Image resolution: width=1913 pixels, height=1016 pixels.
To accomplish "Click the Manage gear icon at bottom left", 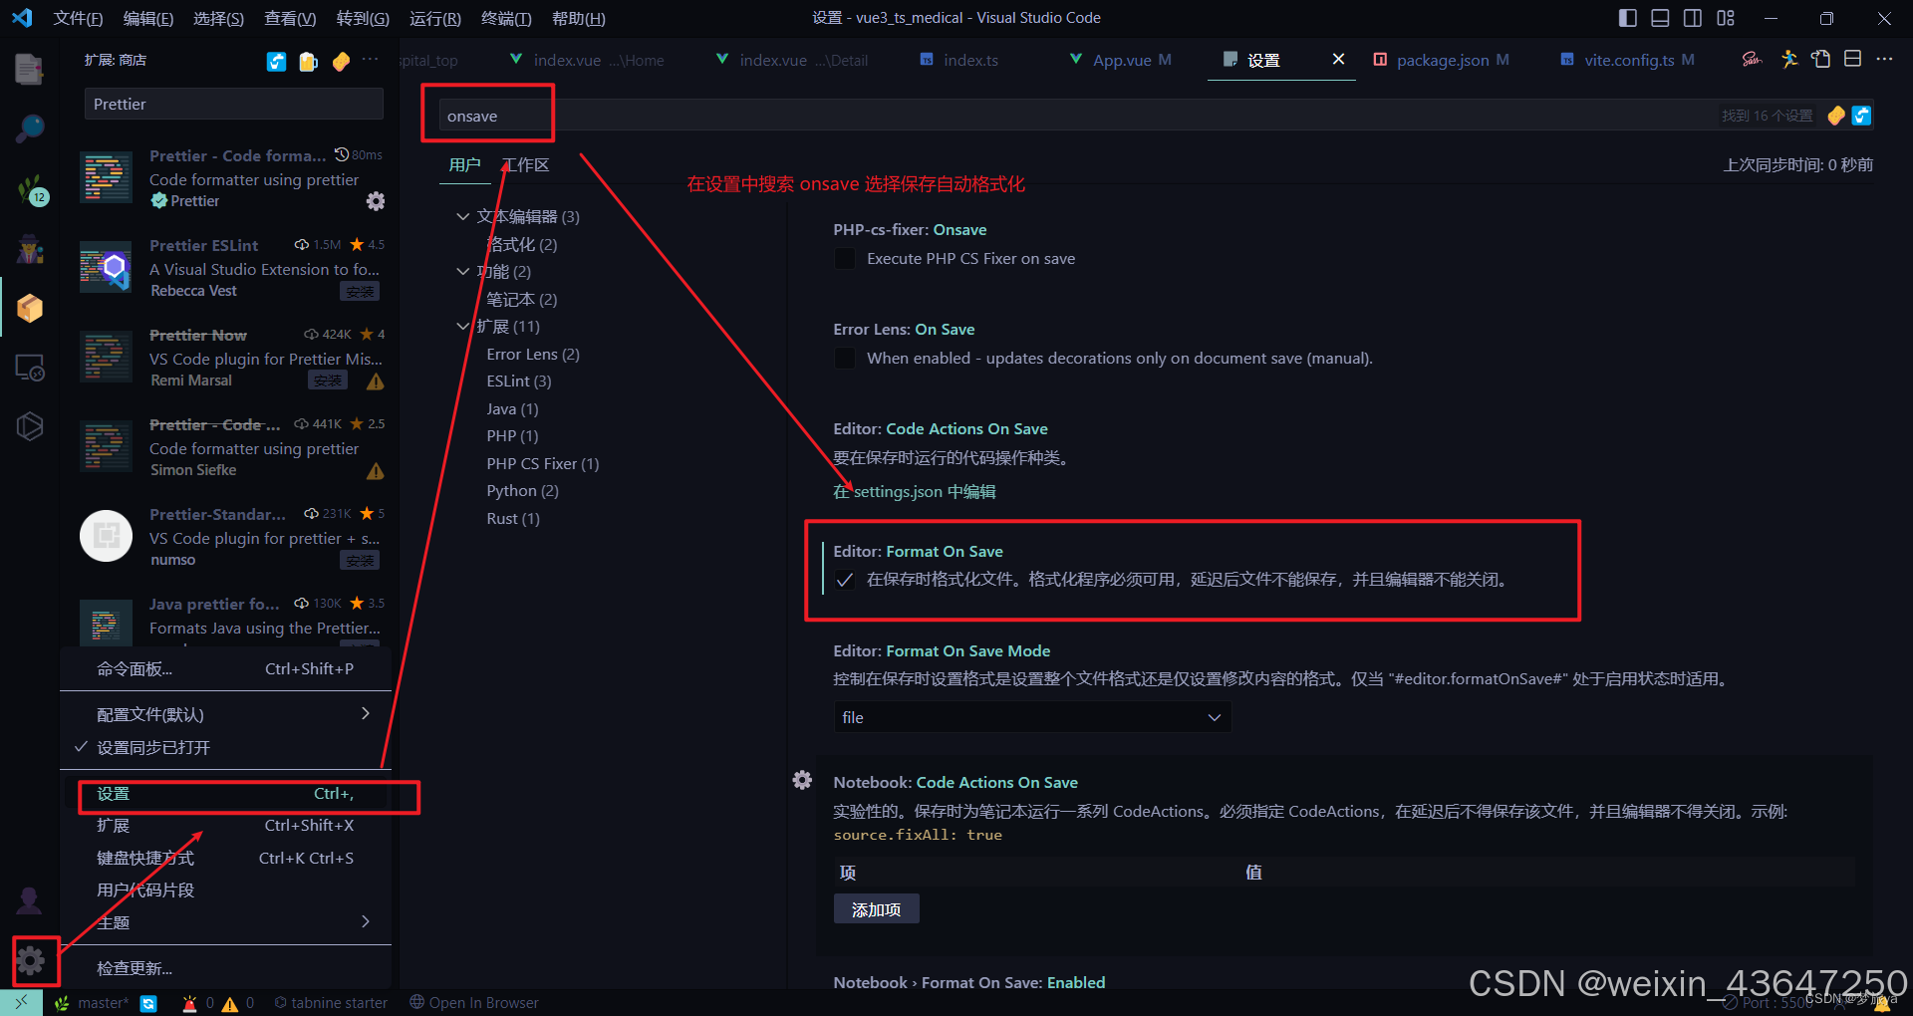I will (x=30, y=961).
